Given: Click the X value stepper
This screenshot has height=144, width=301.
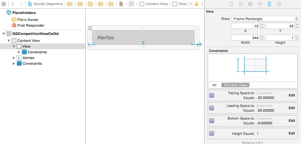Looking at the screenshot, I should [x=262, y=26].
